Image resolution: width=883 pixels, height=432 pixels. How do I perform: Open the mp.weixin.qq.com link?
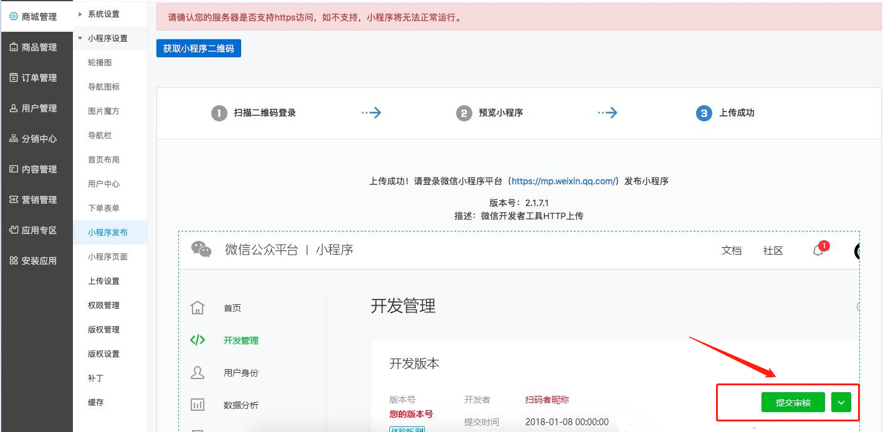564,181
